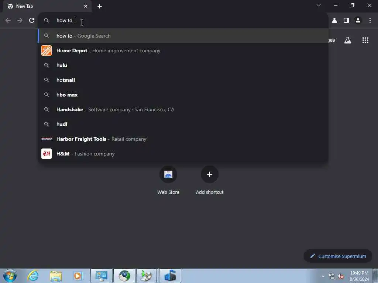The height and width of the screenshot is (283, 378).
Task: Select the hbo max suggestion
Action: tap(183, 95)
